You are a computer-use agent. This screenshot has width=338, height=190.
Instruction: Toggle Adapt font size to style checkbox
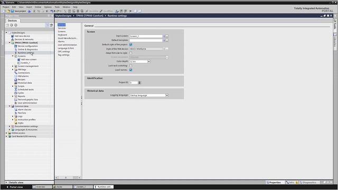tap(130, 53)
